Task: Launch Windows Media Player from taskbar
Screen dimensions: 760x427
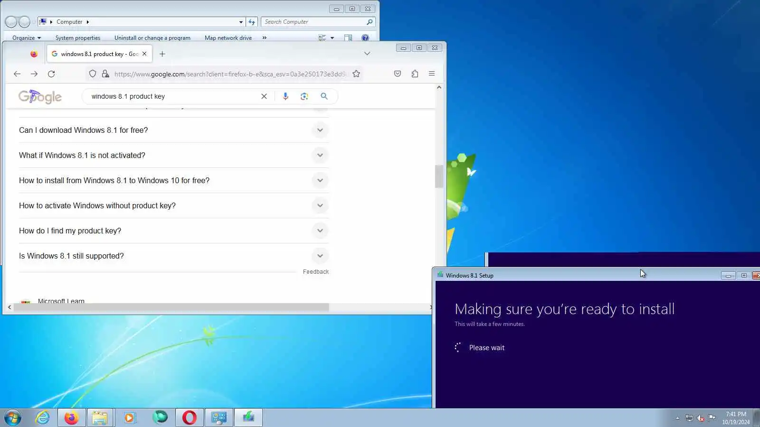Action: pyautogui.click(x=129, y=418)
